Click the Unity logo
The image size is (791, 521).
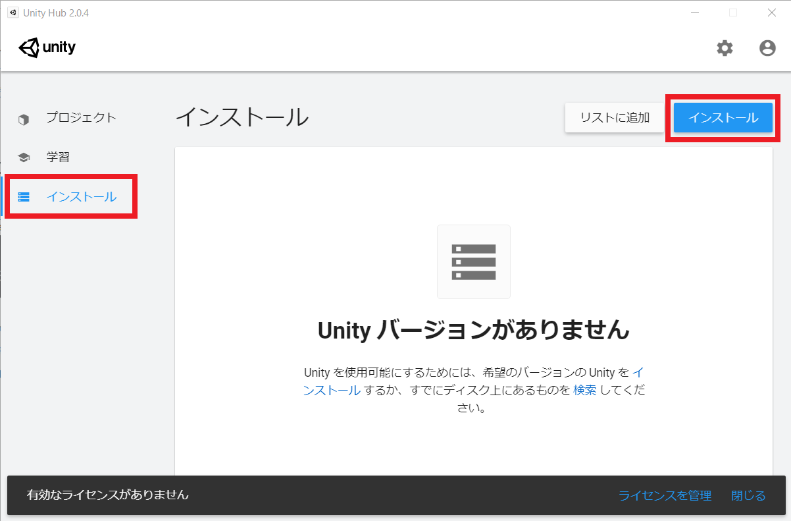pos(47,47)
